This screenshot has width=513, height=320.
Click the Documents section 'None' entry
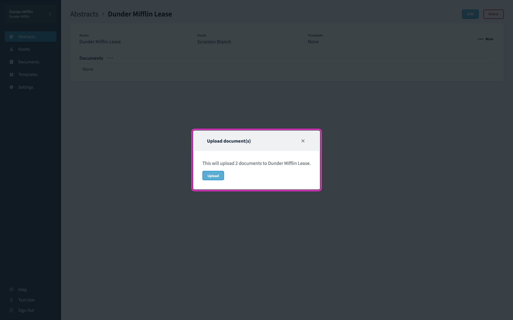[x=88, y=69]
